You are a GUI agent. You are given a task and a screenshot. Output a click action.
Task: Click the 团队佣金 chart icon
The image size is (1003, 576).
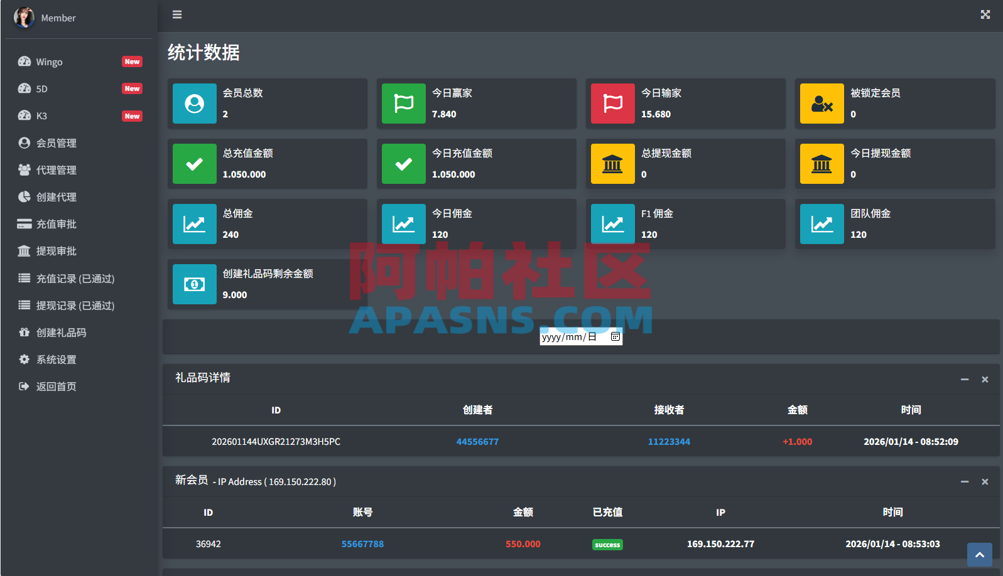pyautogui.click(x=822, y=224)
